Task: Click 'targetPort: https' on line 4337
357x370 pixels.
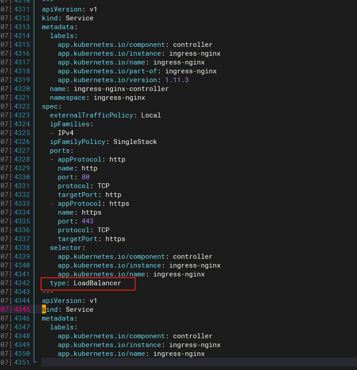Action: click(91, 239)
